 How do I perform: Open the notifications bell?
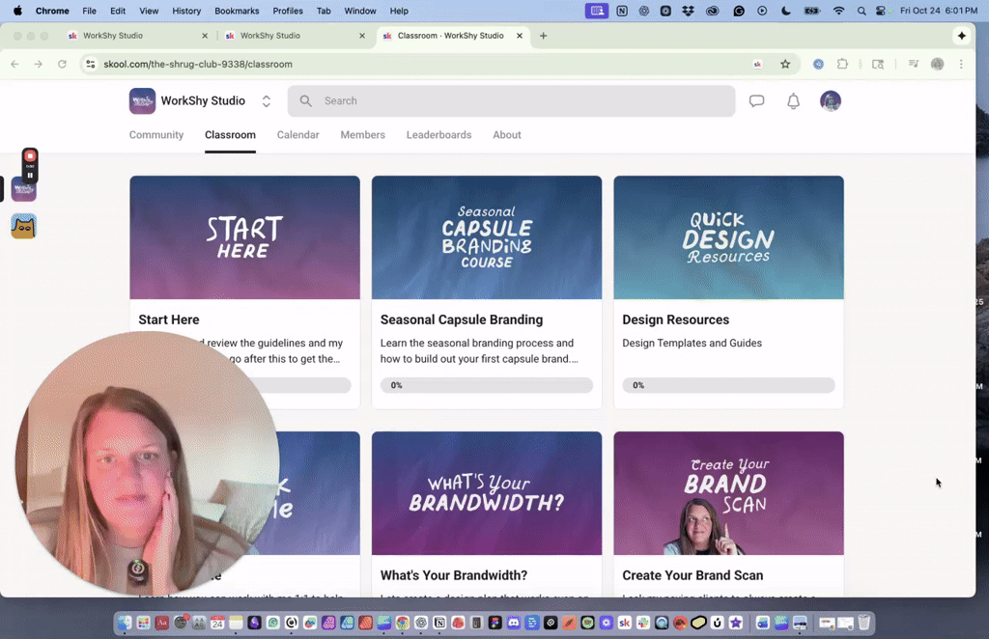click(793, 100)
